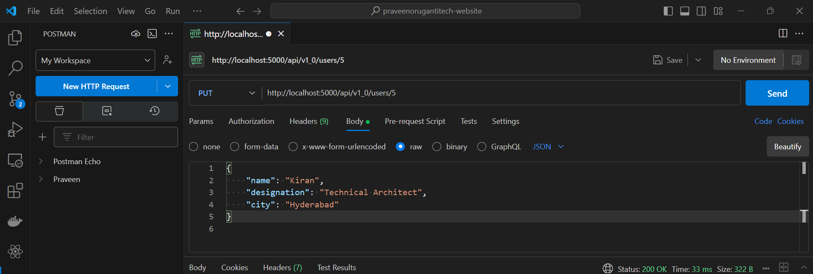The image size is (813, 274).
Task: Show the History tab in sidebar
Action: click(x=154, y=111)
